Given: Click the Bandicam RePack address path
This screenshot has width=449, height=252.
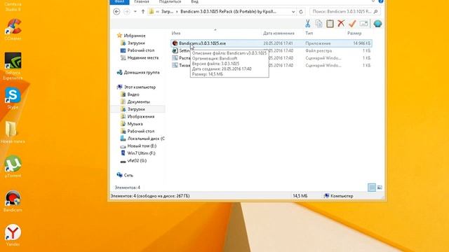Looking at the screenshot, I should pos(228,11).
